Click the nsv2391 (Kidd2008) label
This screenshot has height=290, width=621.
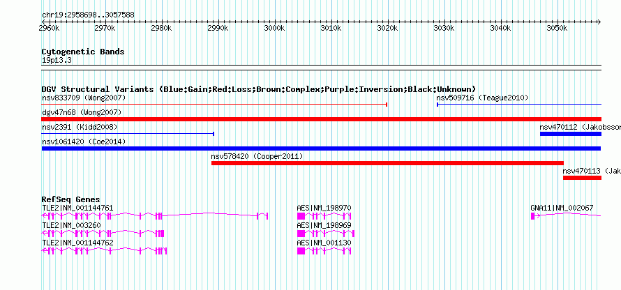point(80,127)
